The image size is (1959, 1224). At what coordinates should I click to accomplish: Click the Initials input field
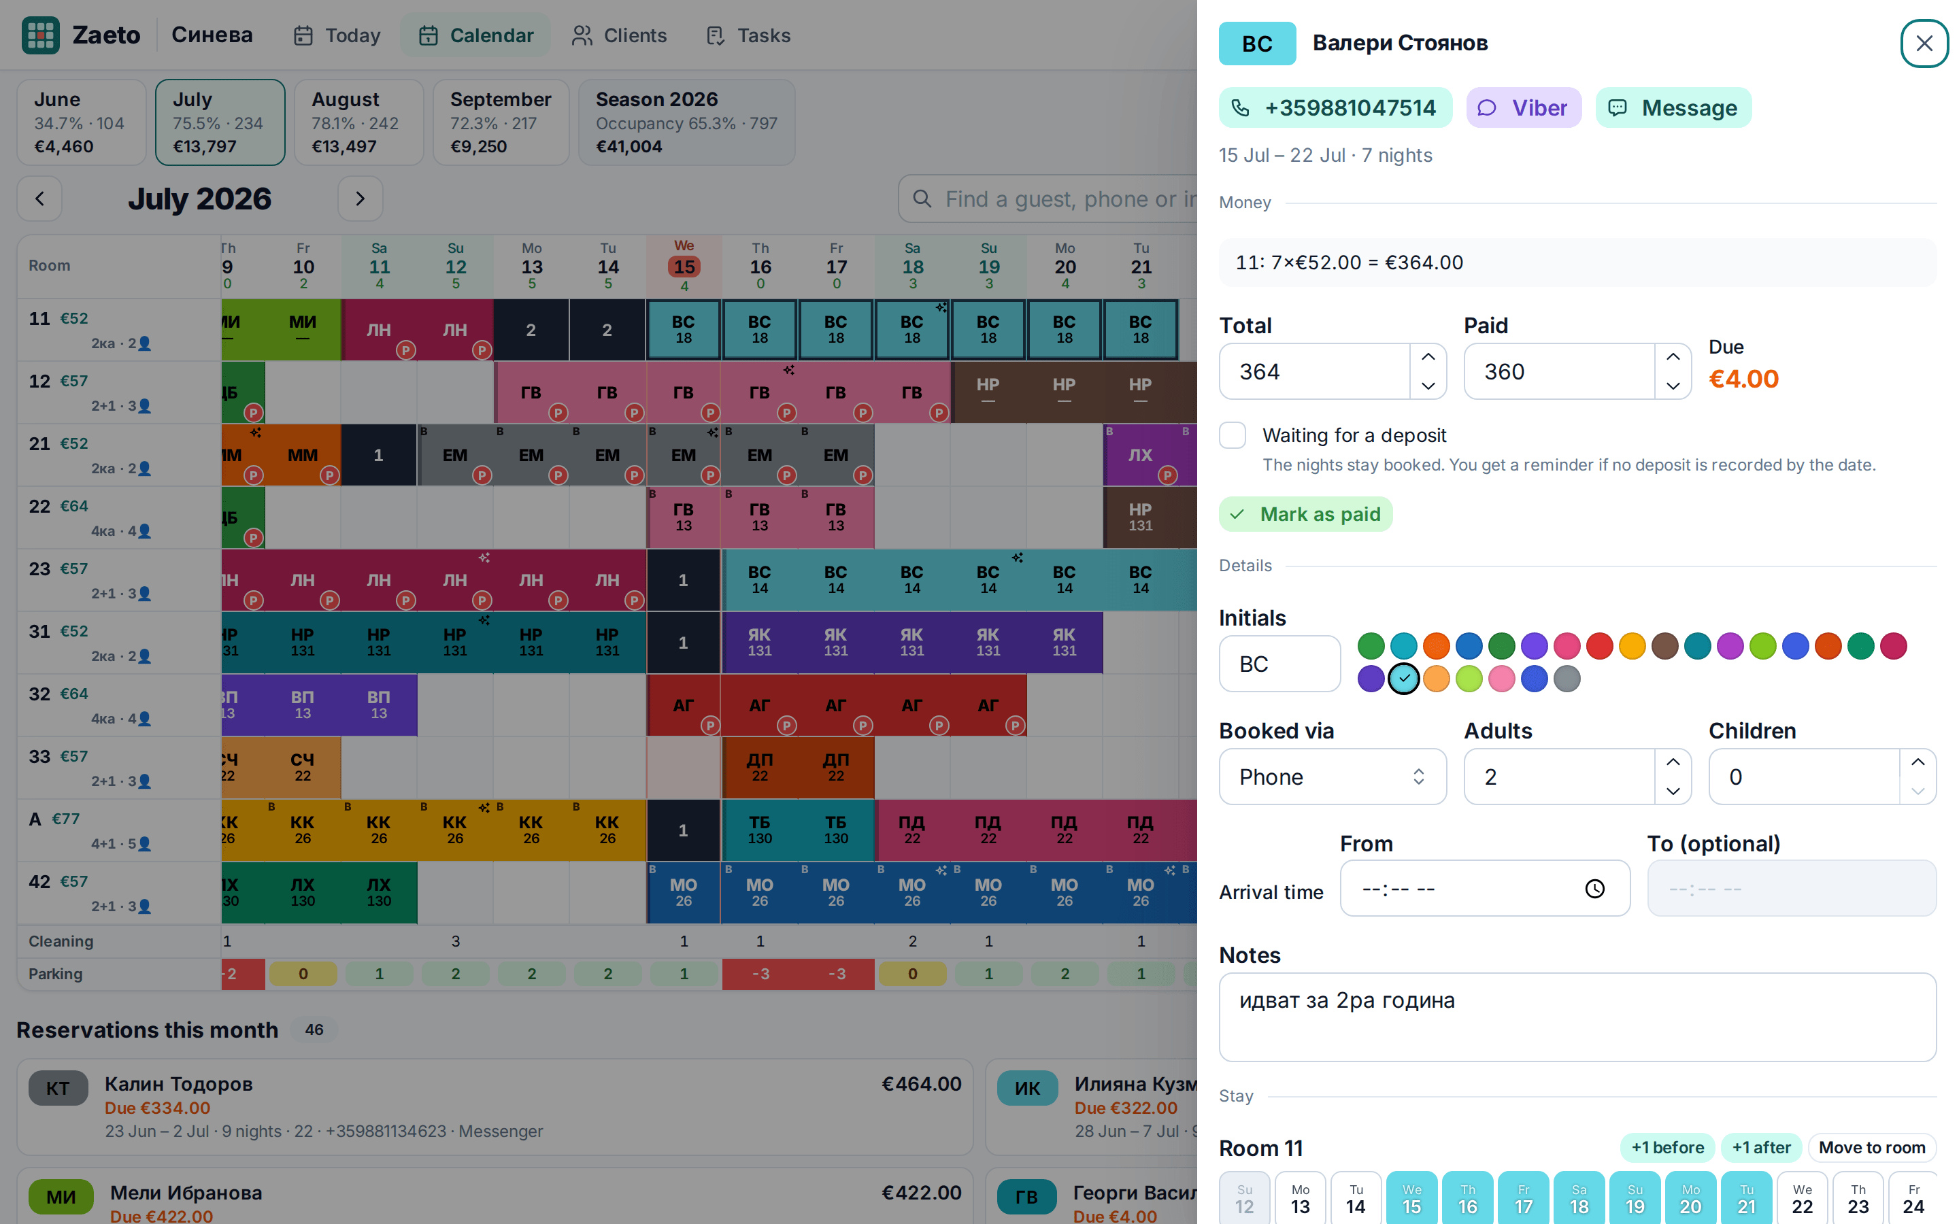(x=1279, y=664)
